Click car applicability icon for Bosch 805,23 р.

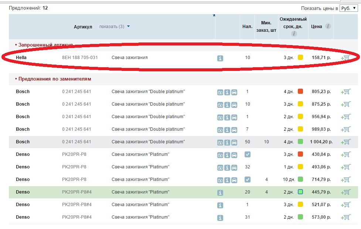click(x=234, y=92)
